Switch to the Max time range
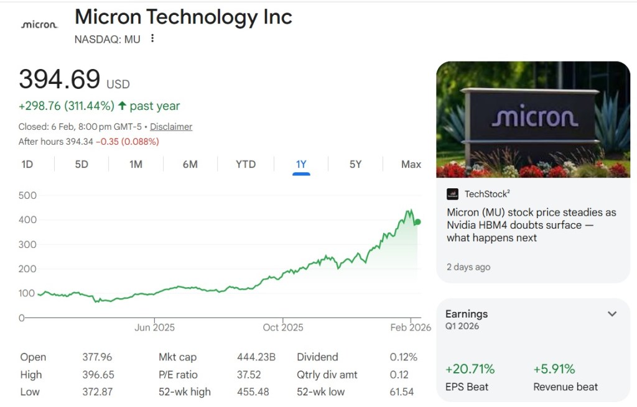The image size is (637, 407). click(x=411, y=164)
